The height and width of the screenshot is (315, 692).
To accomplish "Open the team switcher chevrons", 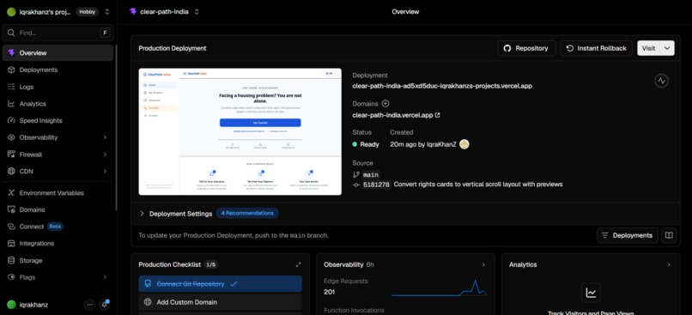I will click(106, 12).
